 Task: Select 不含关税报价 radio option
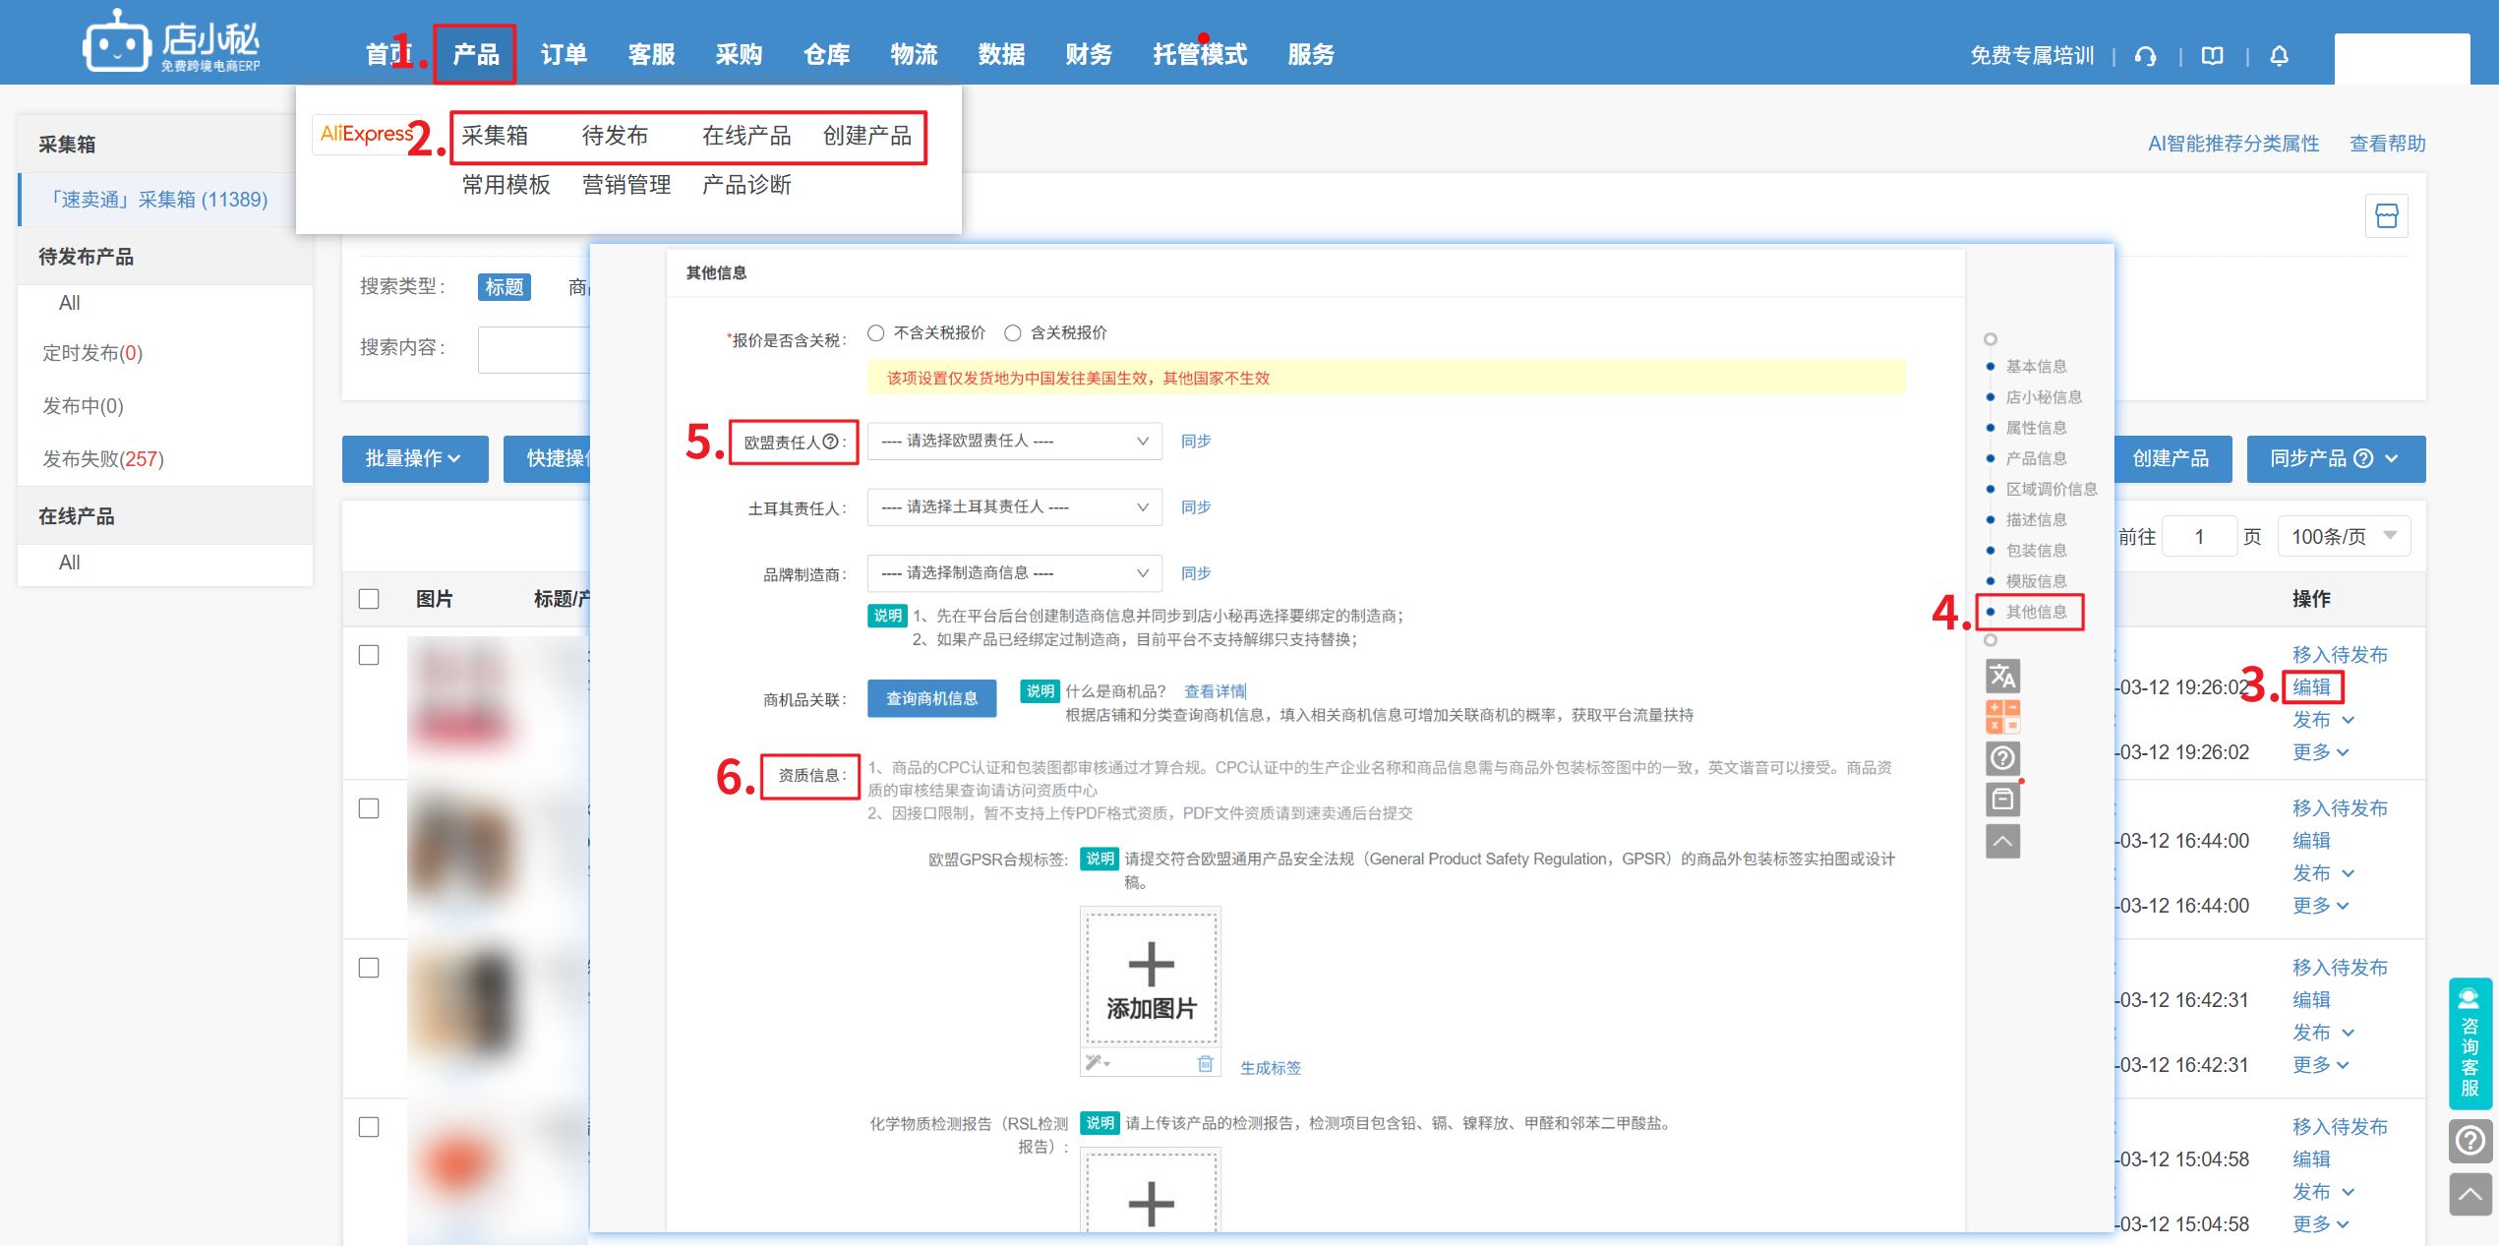876,333
